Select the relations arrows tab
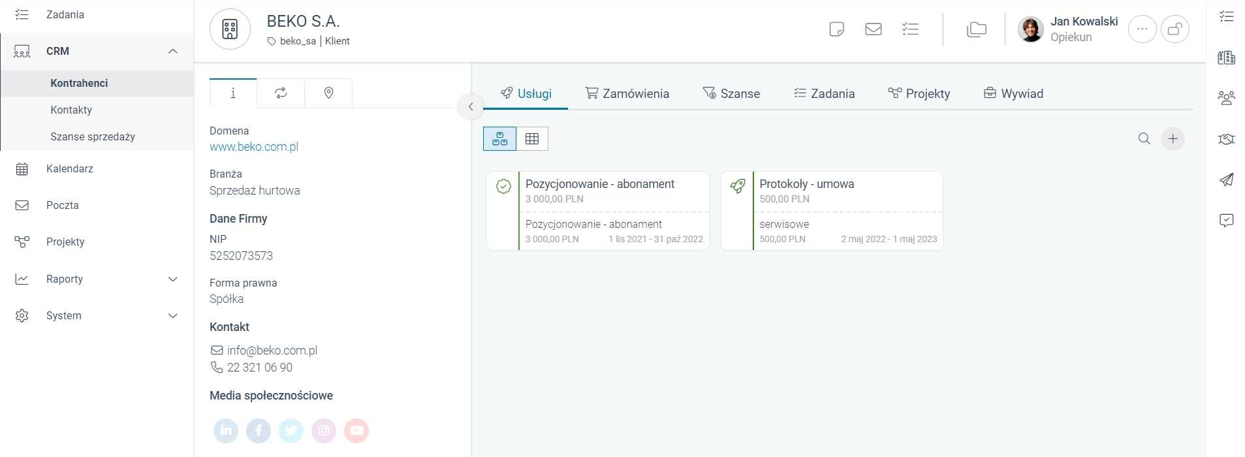This screenshot has width=1245, height=457. click(281, 93)
